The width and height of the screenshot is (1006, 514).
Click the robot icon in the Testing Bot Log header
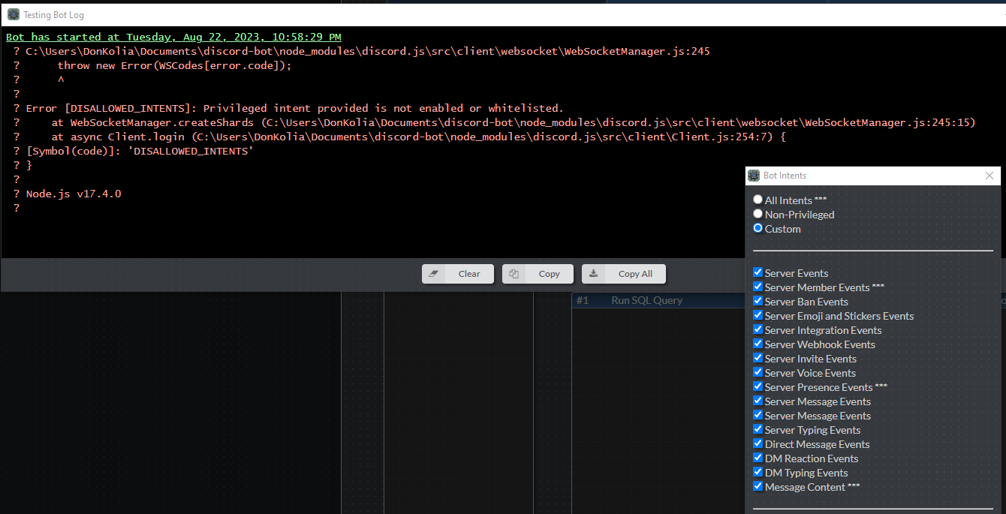click(x=13, y=14)
